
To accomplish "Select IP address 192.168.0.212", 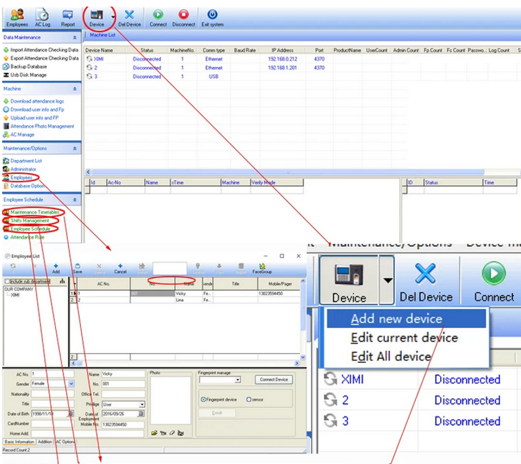I will pyautogui.click(x=283, y=59).
